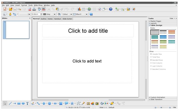Image resolution: width=183 pixels, height=111 pixels.
Task: Choose the Callouts speech bubble tool
Action: coord(66,103)
